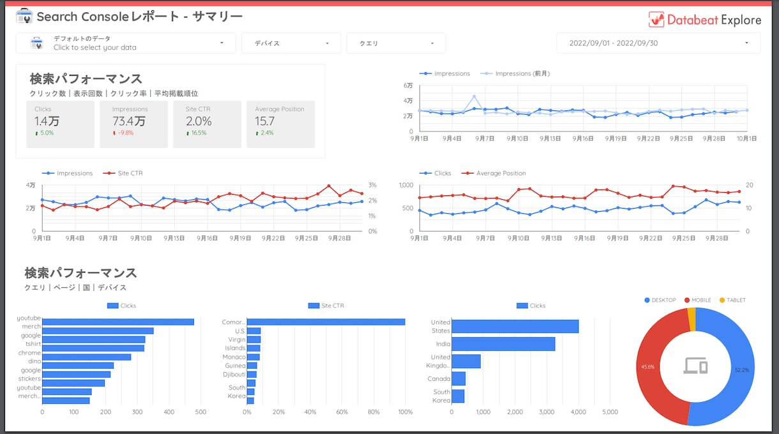Click the MOBILE legend dot of the donut chart

click(687, 300)
